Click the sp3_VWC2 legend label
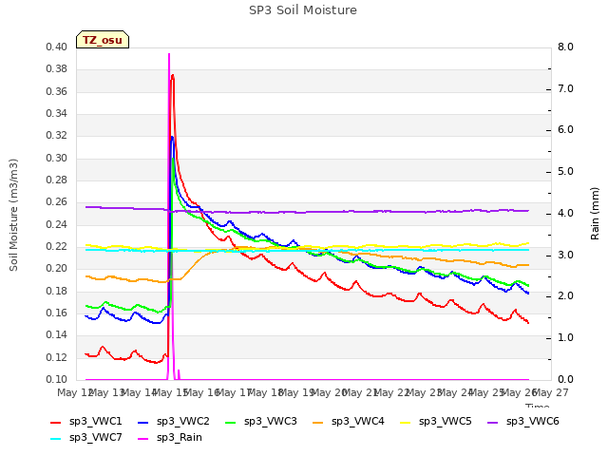The image size is (608, 456). pos(183,422)
